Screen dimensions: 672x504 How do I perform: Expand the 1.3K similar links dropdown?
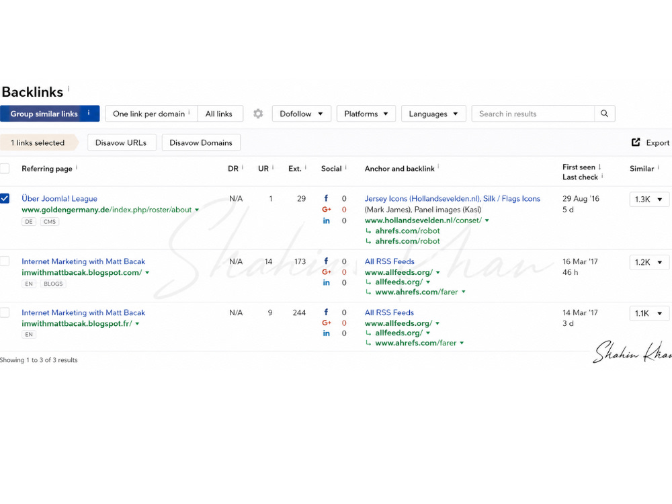click(x=649, y=200)
